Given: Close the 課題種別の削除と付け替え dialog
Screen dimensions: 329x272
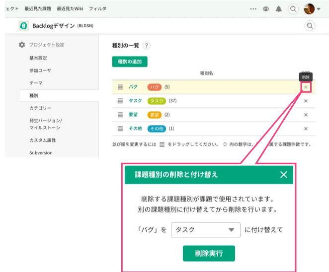Looking at the screenshot, I should click(x=283, y=175).
